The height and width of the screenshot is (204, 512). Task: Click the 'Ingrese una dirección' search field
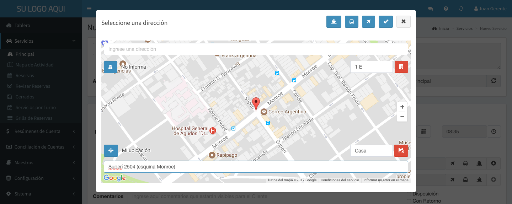pos(256,49)
